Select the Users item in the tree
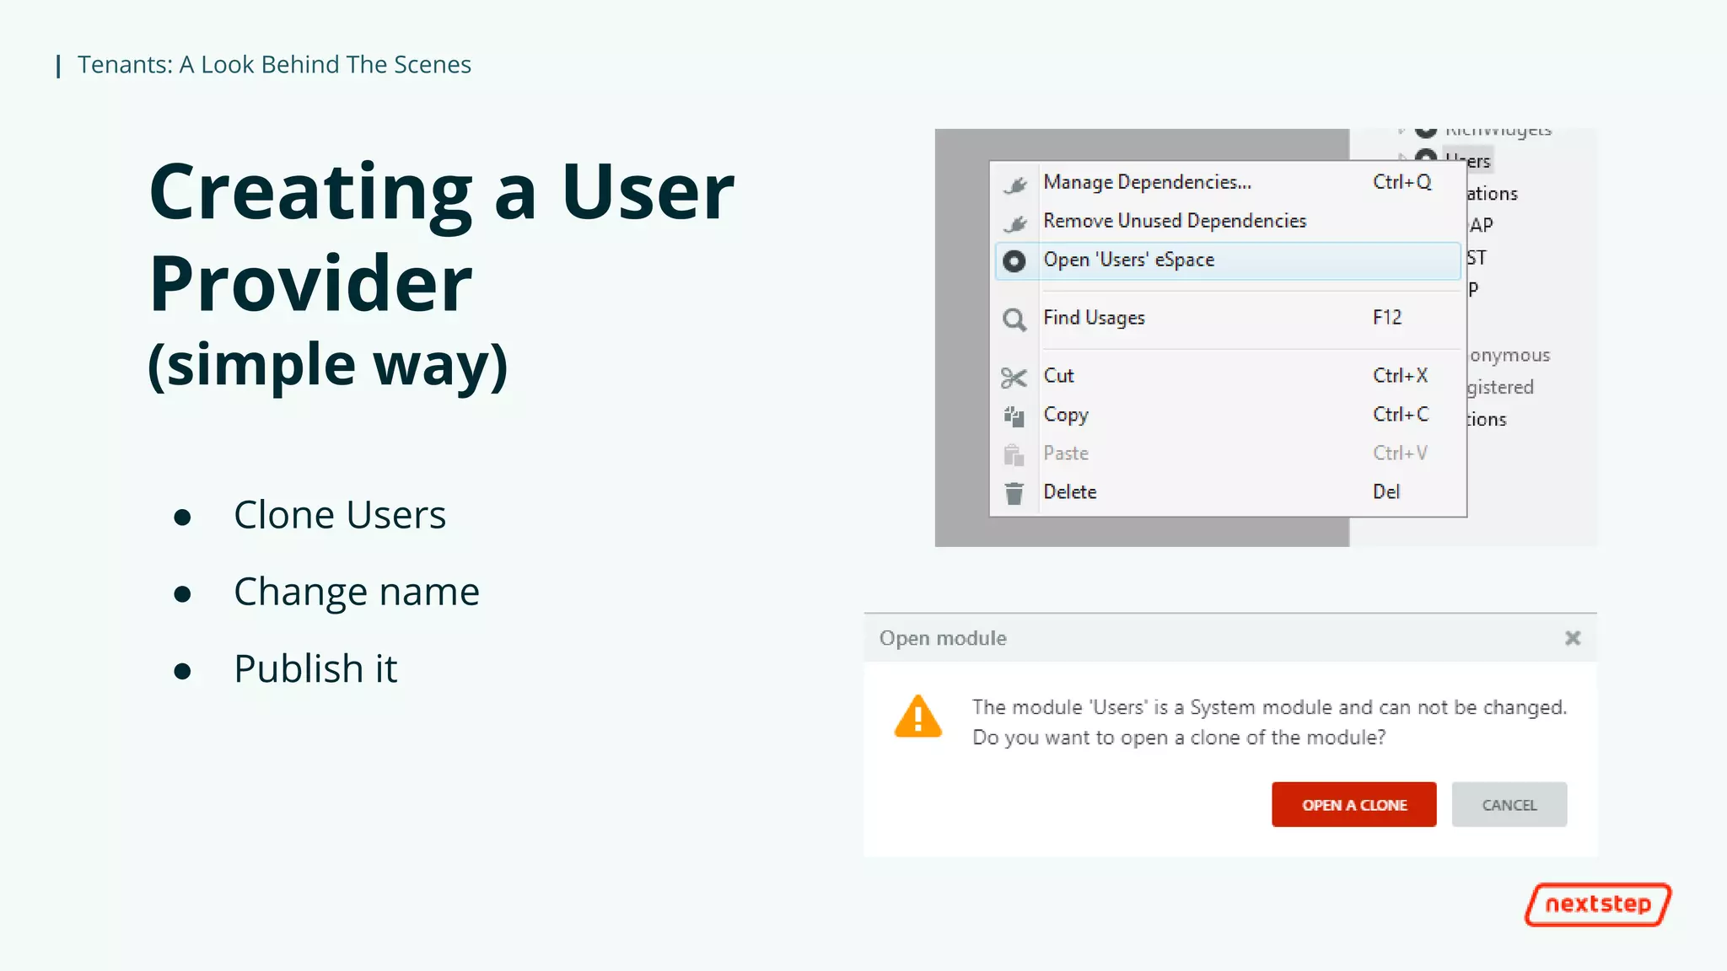Viewport: 1727px width, 971px height. click(x=1467, y=160)
